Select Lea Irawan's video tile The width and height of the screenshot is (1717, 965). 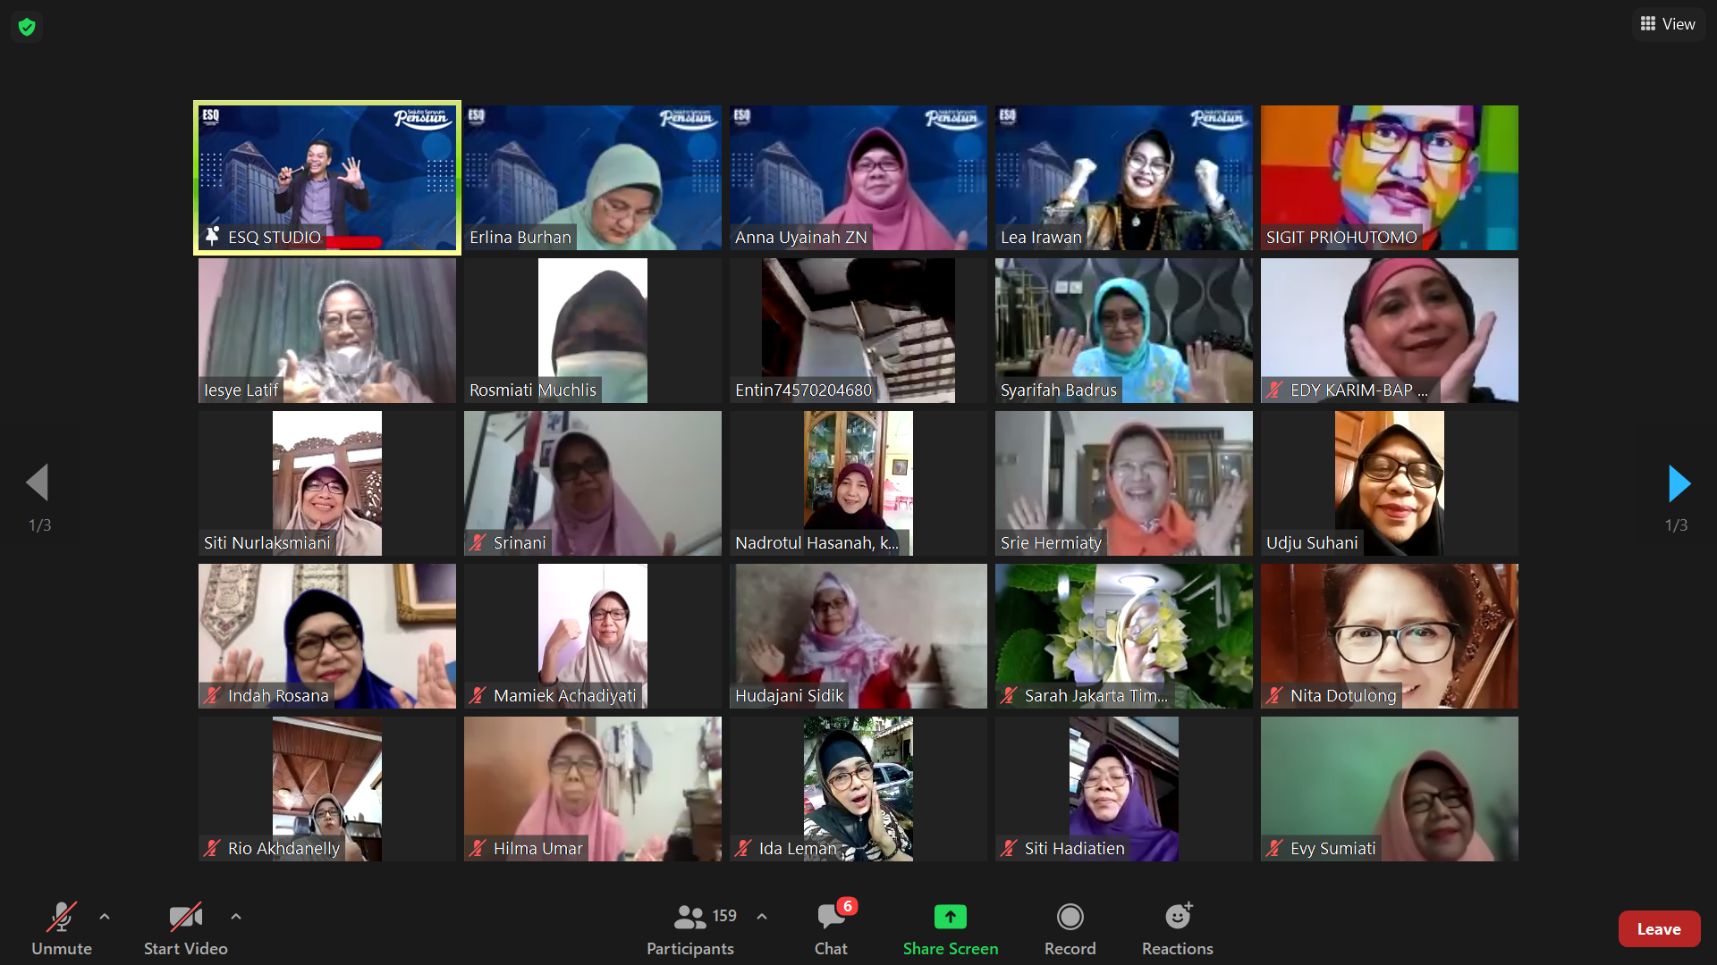tap(1123, 177)
